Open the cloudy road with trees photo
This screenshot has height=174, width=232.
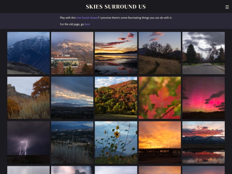(x=204, y=53)
